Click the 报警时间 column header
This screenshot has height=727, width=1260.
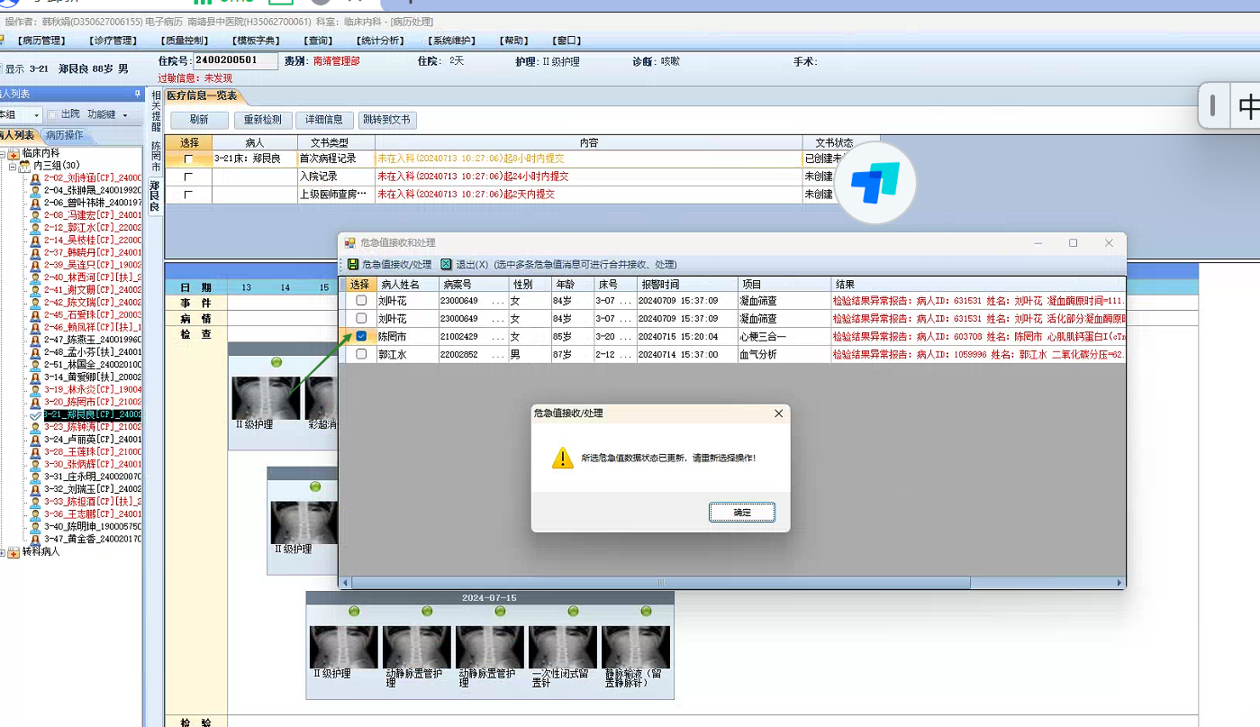pos(686,284)
